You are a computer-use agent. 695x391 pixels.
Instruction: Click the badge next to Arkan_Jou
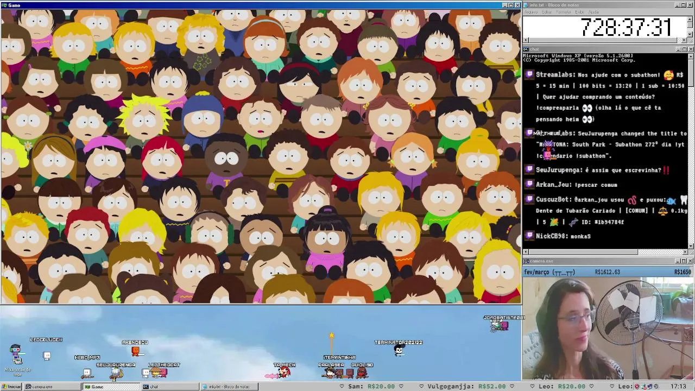click(x=529, y=185)
